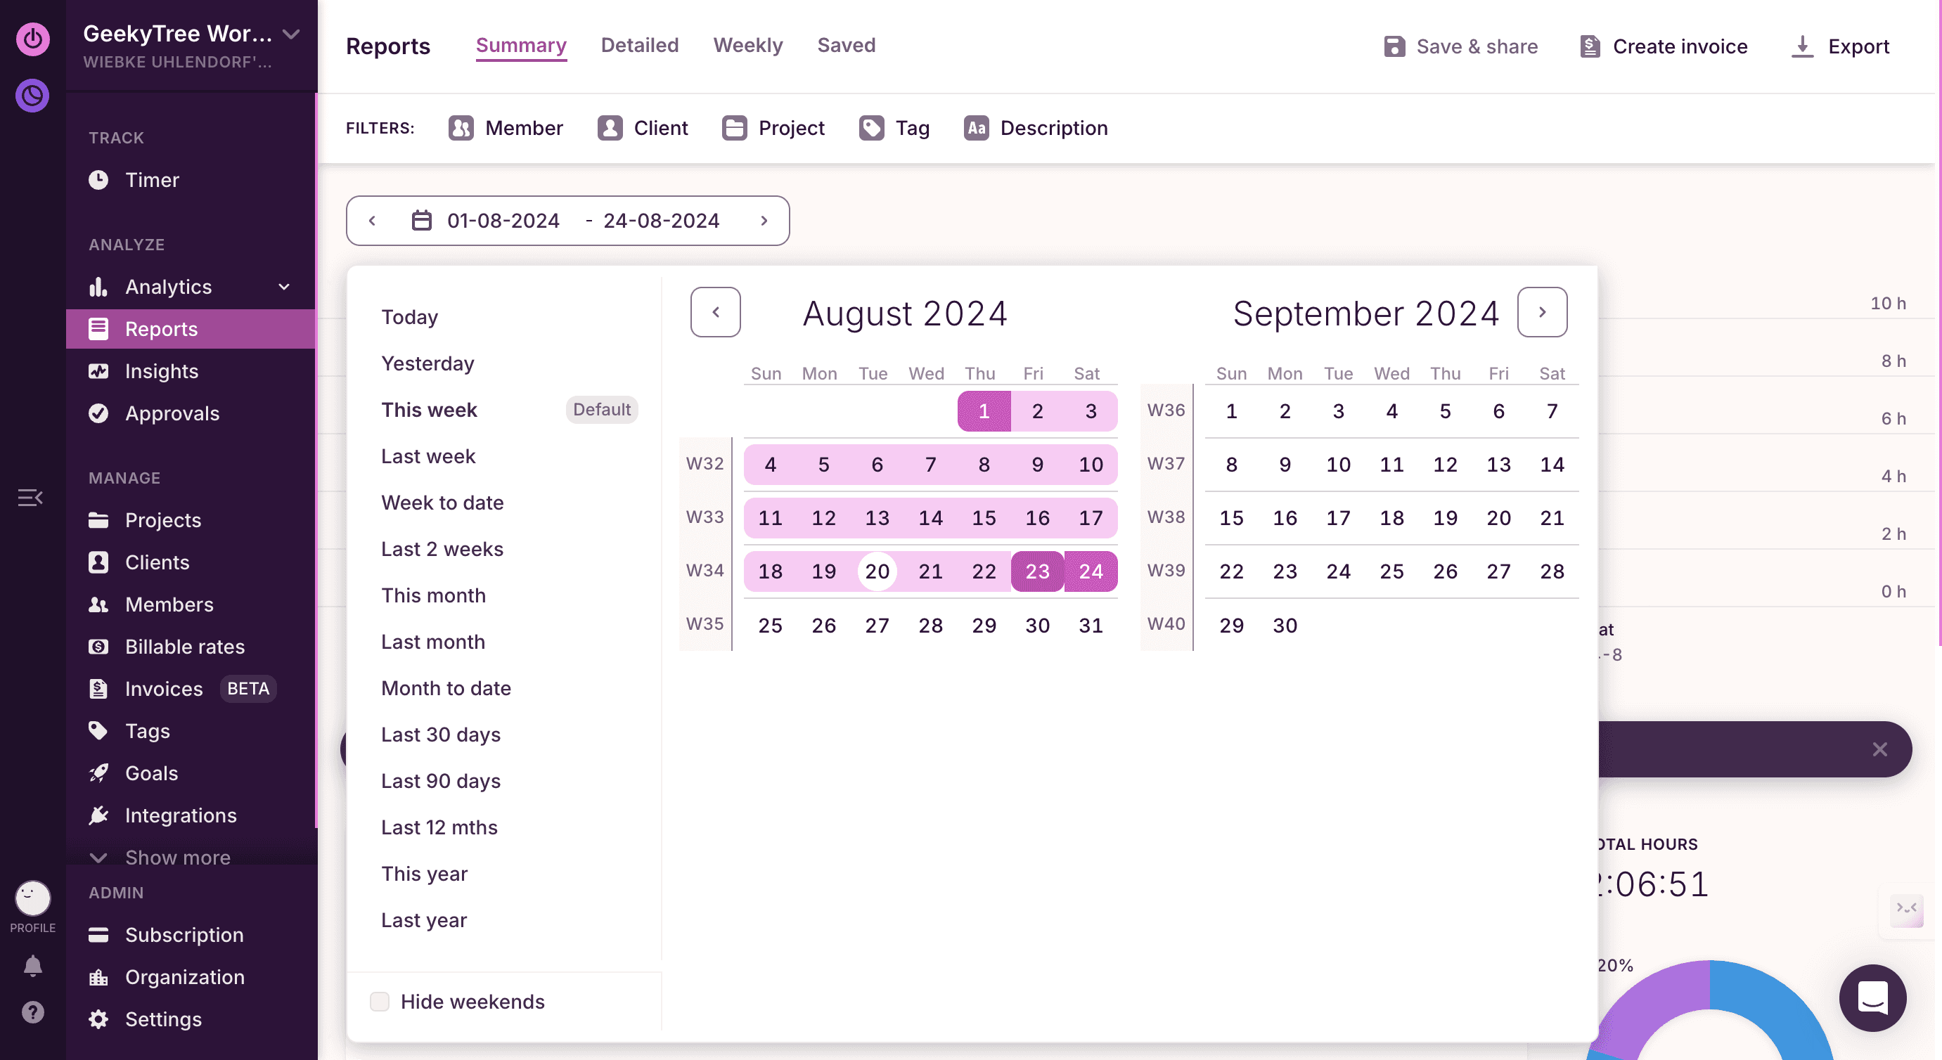
Task: Choose the Yesterday preset
Action: click(x=427, y=363)
